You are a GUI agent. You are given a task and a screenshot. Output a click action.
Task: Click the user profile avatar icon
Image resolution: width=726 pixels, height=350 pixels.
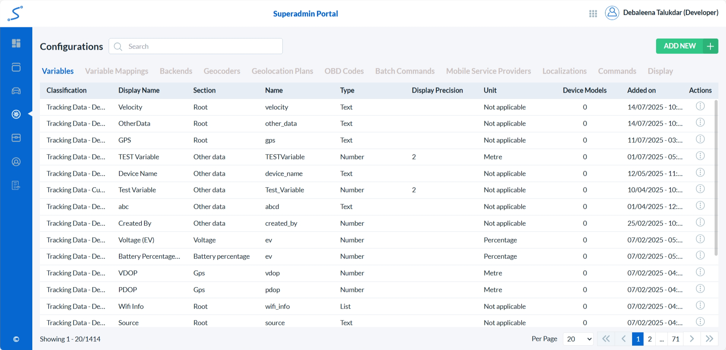click(x=612, y=13)
